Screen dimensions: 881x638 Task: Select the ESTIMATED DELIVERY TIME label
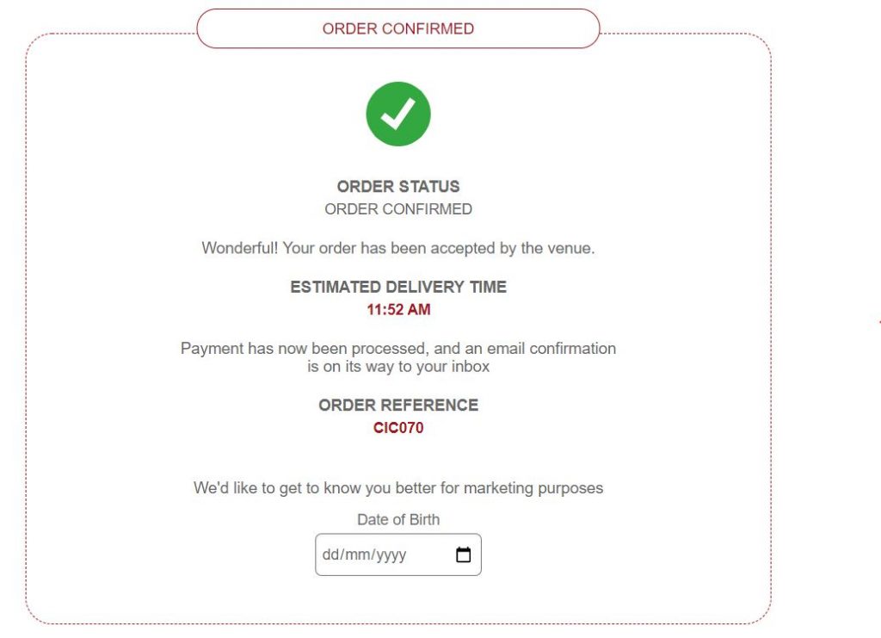[398, 288]
